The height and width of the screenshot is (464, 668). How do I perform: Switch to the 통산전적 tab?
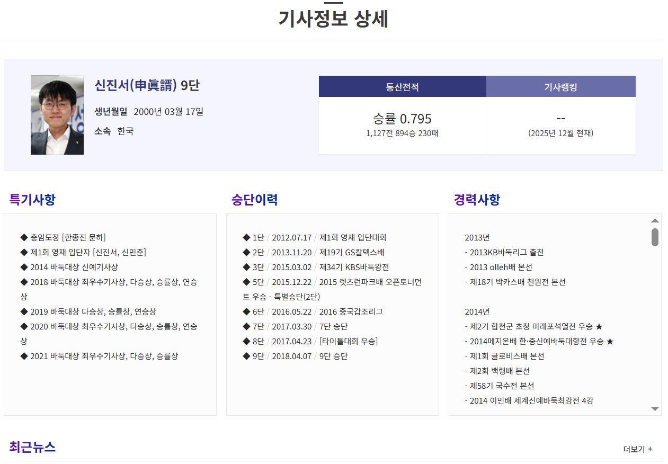click(402, 86)
